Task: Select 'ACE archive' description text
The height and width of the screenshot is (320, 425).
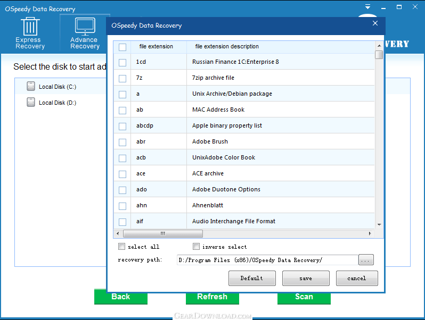Action: (208, 174)
